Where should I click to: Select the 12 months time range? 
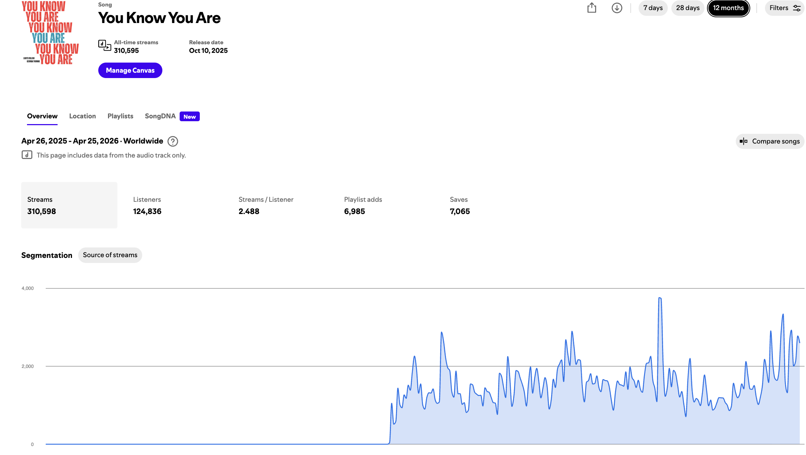728,8
